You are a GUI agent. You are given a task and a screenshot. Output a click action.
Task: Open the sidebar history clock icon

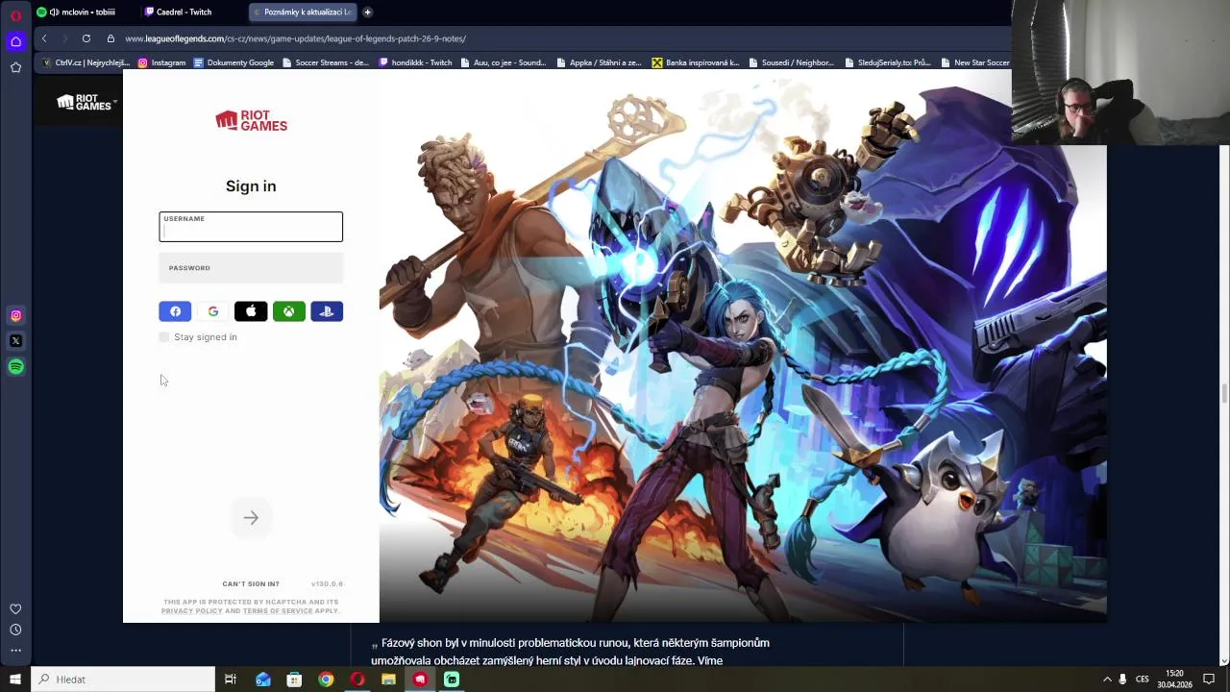15,630
